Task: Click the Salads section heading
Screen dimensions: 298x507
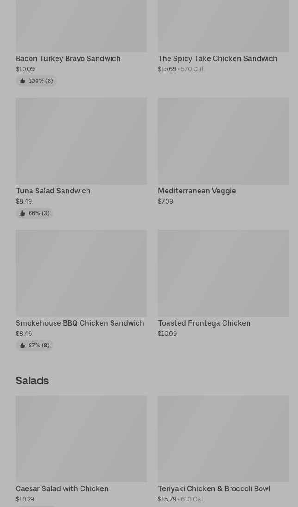Action: [32, 381]
